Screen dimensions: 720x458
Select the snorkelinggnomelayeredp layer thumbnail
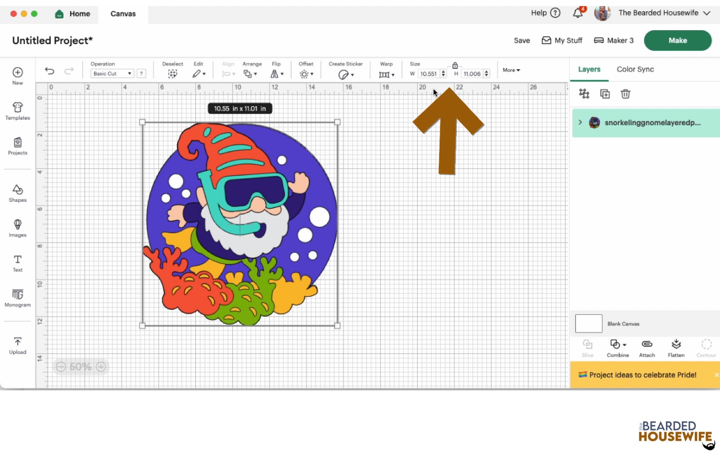pos(594,122)
